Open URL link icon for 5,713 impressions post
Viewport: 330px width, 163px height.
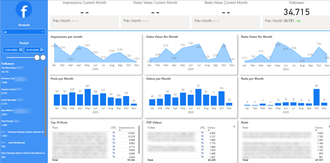114,146
